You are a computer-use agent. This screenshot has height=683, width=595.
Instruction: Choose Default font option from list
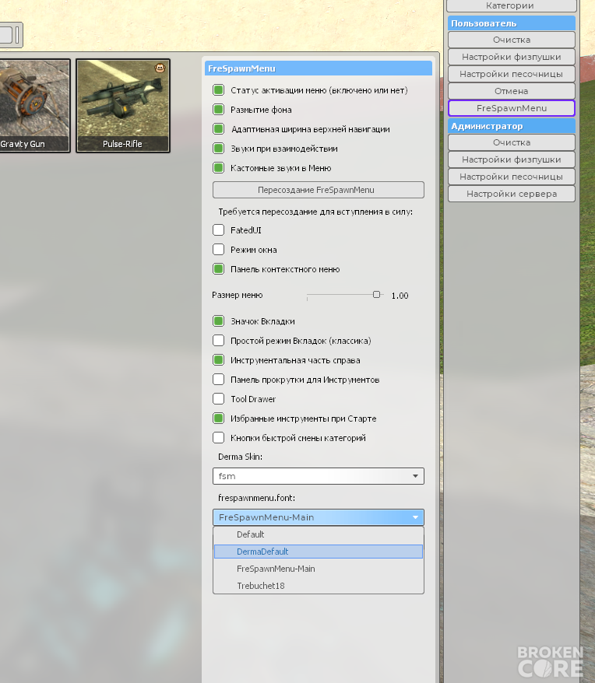click(318, 534)
